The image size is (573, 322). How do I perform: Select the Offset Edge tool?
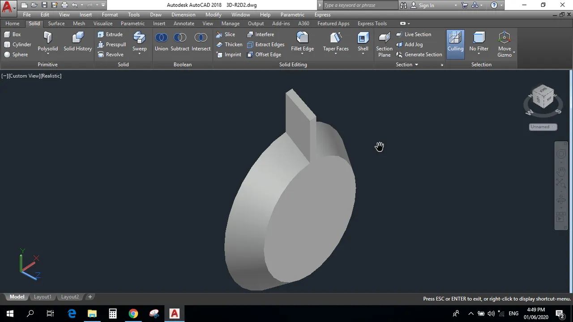(264, 55)
